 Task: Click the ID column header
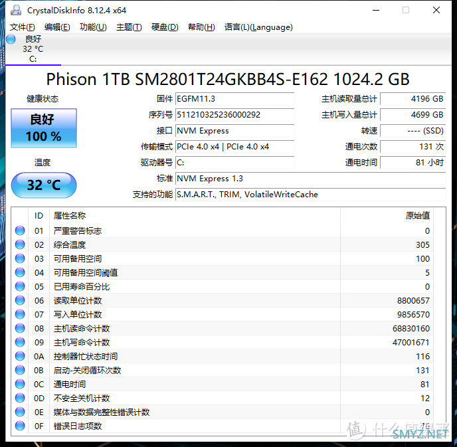coord(39,216)
